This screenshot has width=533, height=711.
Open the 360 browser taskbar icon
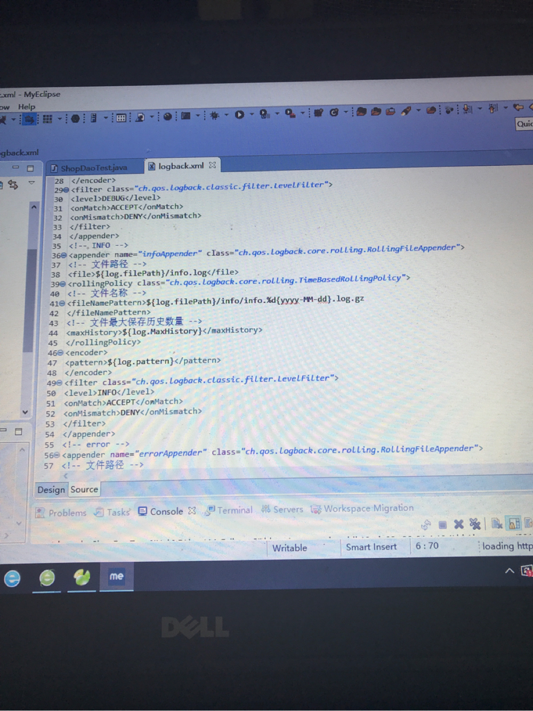click(x=47, y=578)
